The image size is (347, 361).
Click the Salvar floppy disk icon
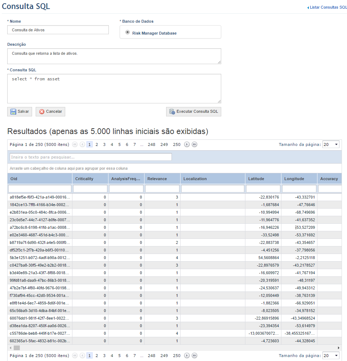coord(13,112)
